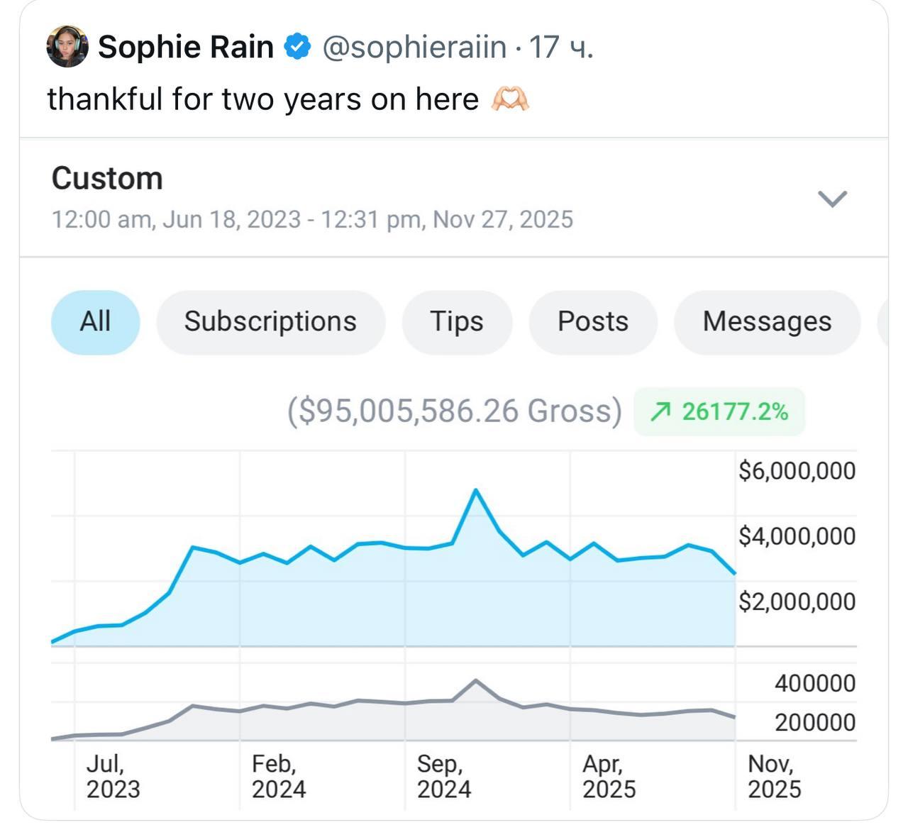Click Sophie Rain's profile avatar
Image resolution: width=908 pixels, height=837 pixels.
coord(67,47)
